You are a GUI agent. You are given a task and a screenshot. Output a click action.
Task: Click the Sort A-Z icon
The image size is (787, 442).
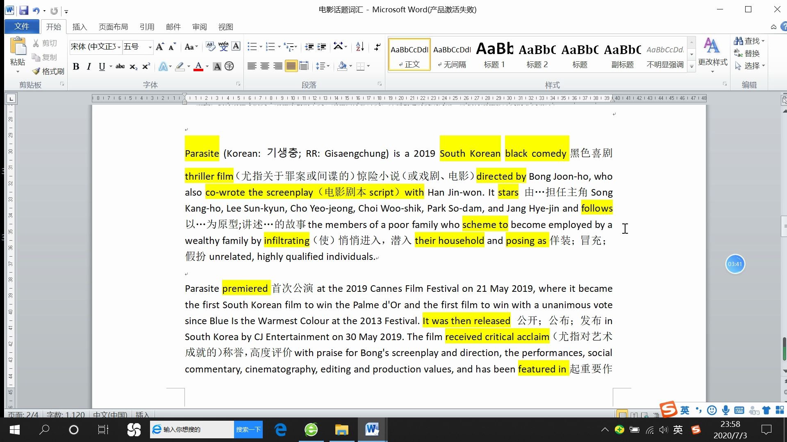360,47
